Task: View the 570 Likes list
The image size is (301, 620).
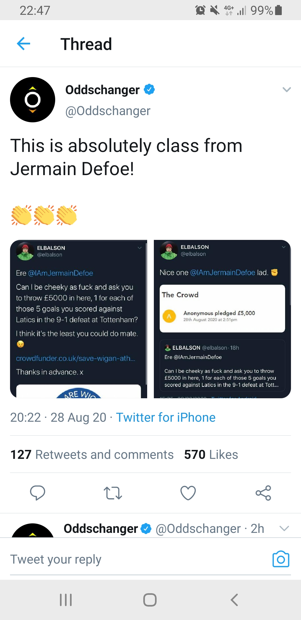Action: click(x=211, y=454)
